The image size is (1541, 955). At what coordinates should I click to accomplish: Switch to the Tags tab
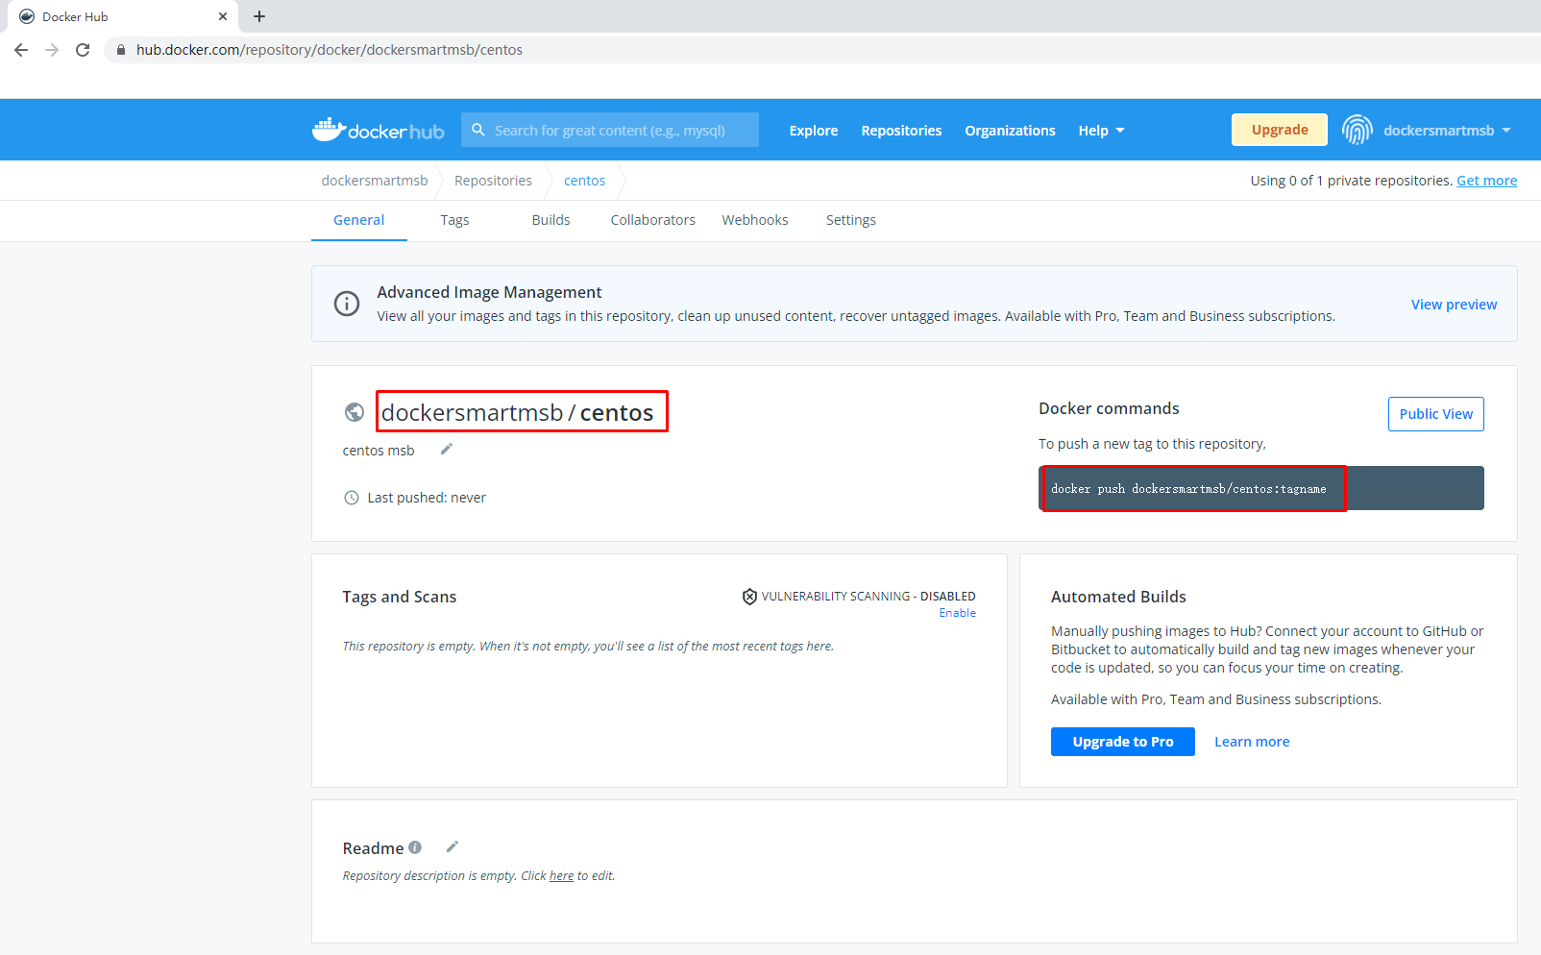(454, 220)
